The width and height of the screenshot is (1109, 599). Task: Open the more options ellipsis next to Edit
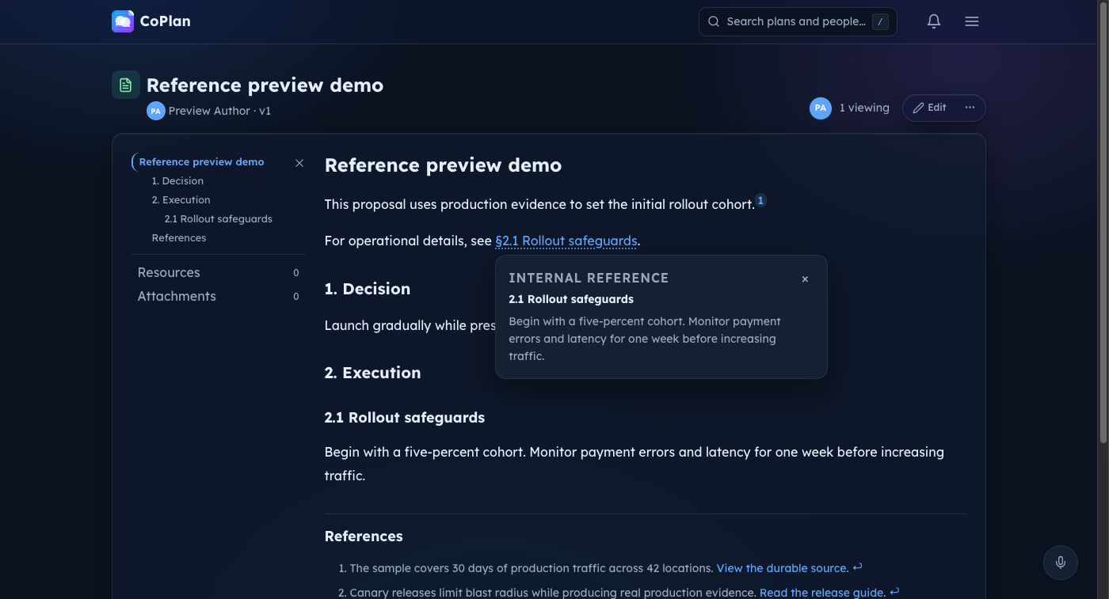point(970,108)
